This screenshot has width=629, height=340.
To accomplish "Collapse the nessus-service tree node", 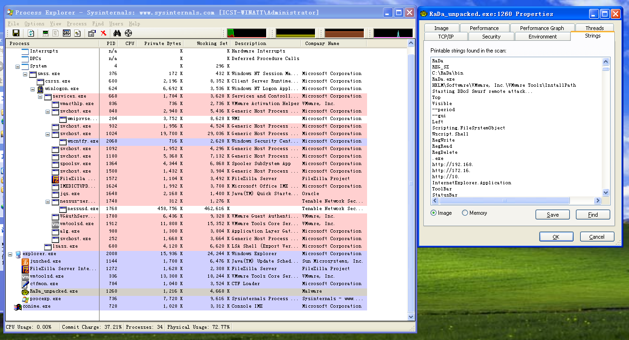I will pos(48,201).
